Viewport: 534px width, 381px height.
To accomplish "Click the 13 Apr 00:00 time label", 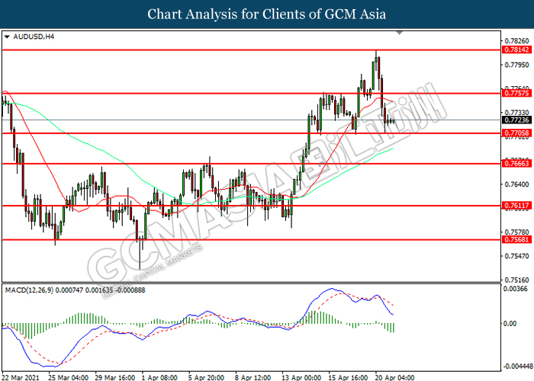I will tap(301, 377).
